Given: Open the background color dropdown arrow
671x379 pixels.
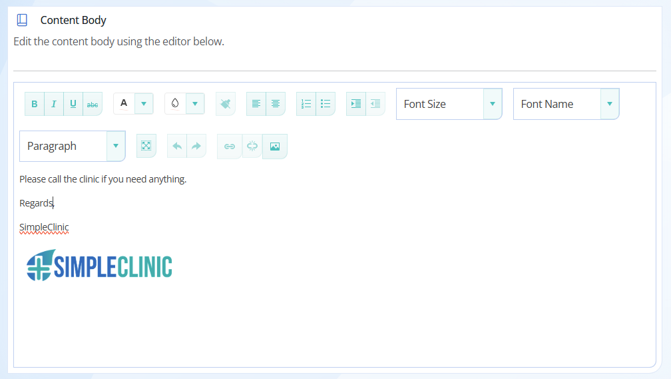Looking at the screenshot, I should (195, 104).
